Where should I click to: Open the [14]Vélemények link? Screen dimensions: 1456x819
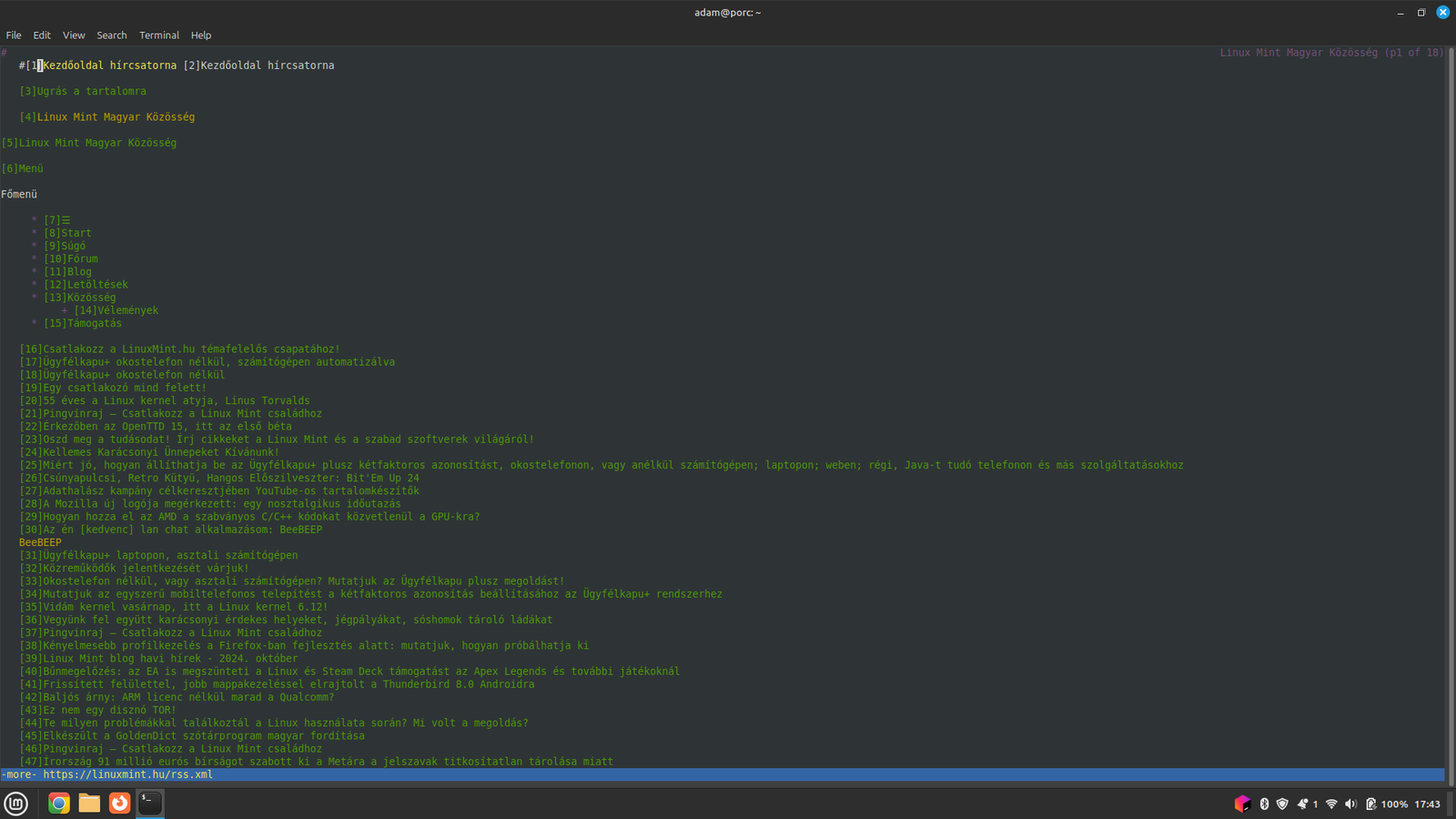116,310
